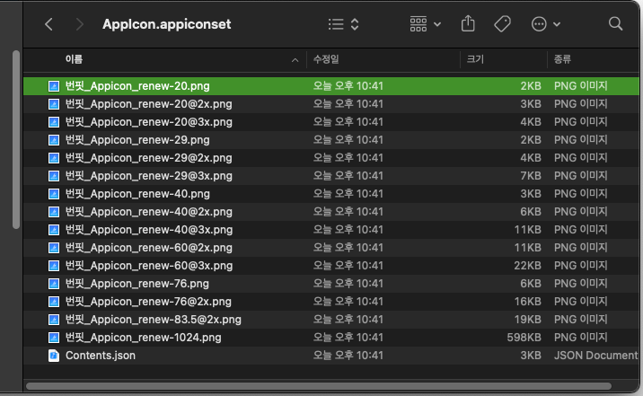This screenshot has width=643, height=396.
Task: Click the search magnifier icon
Action: pyautogui.click(x=615, y=23)
